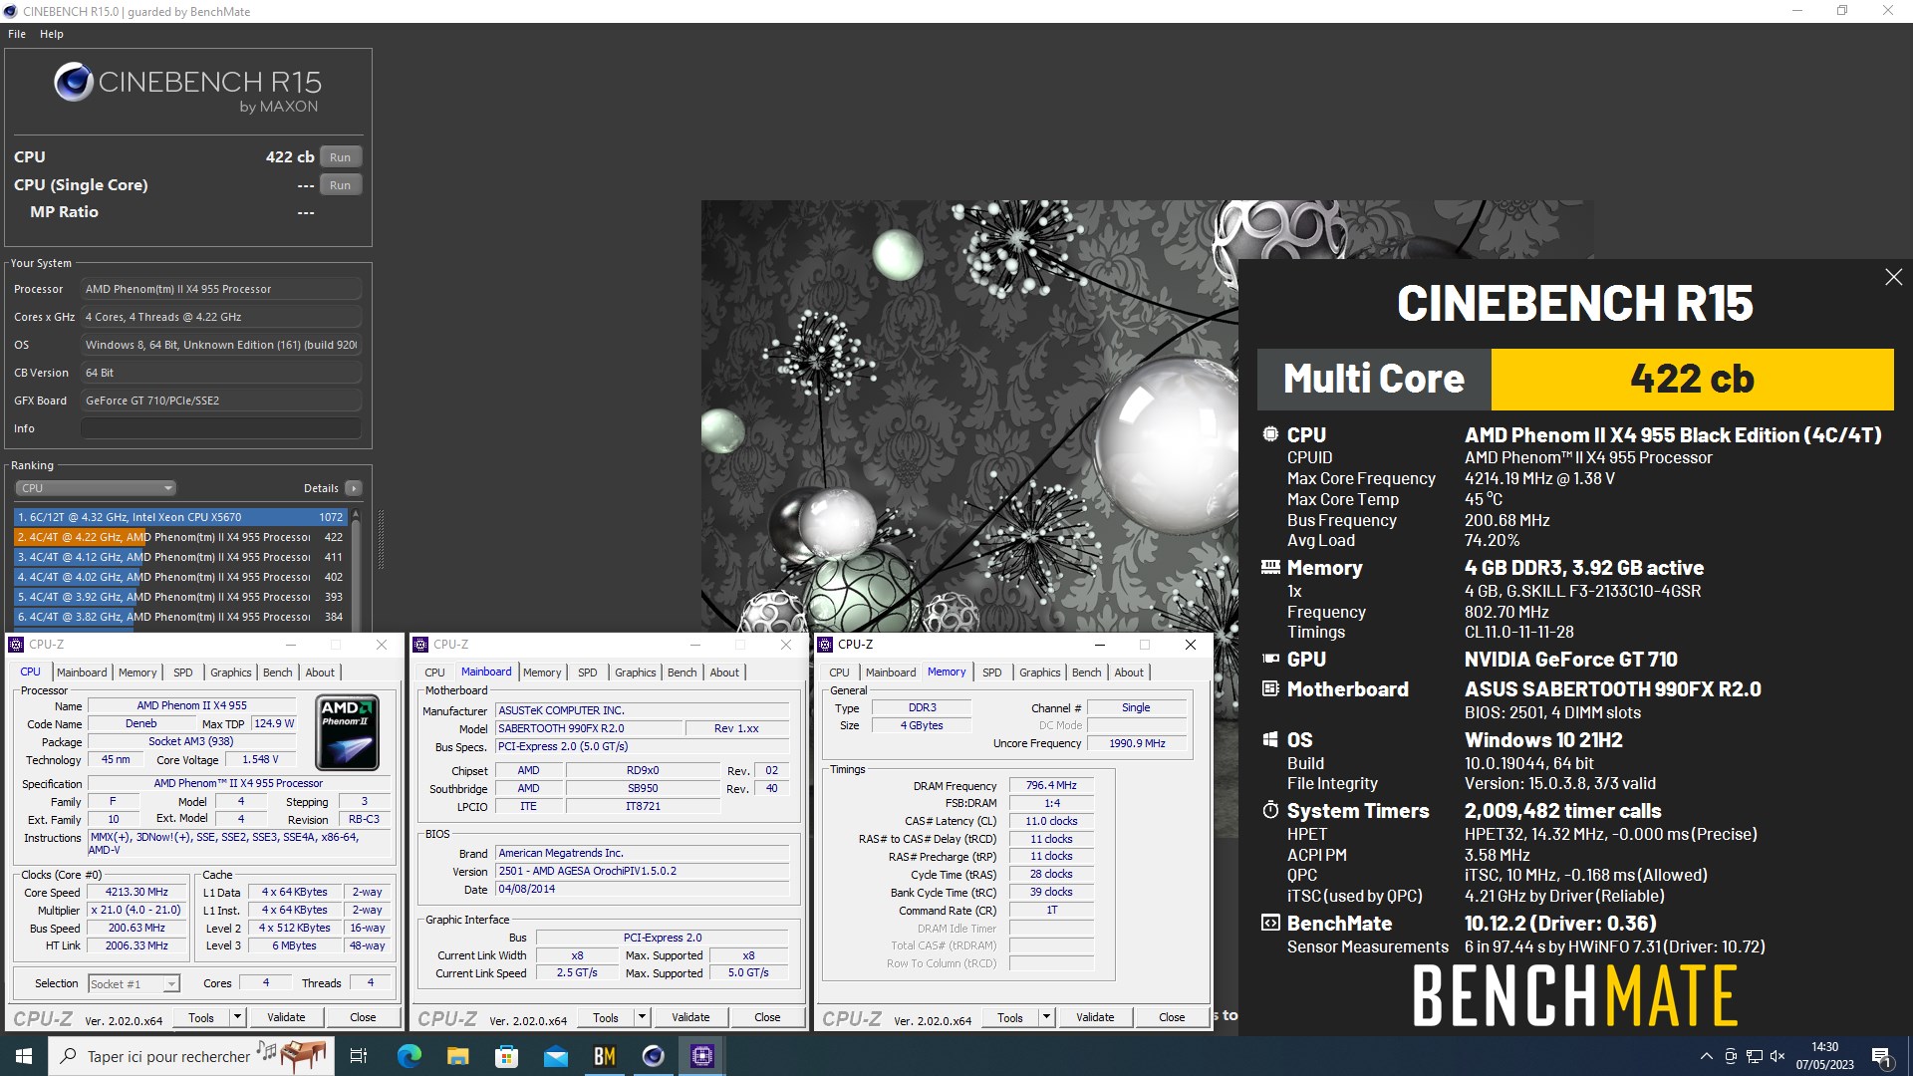This screenshot has width=1913, height=1076.
Task: Click Validate in the first CPU-Z window
Action: 286,1017
